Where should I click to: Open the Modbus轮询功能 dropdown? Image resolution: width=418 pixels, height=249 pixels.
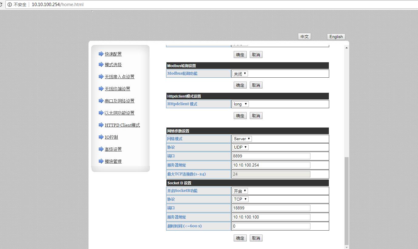click(240, 74)
